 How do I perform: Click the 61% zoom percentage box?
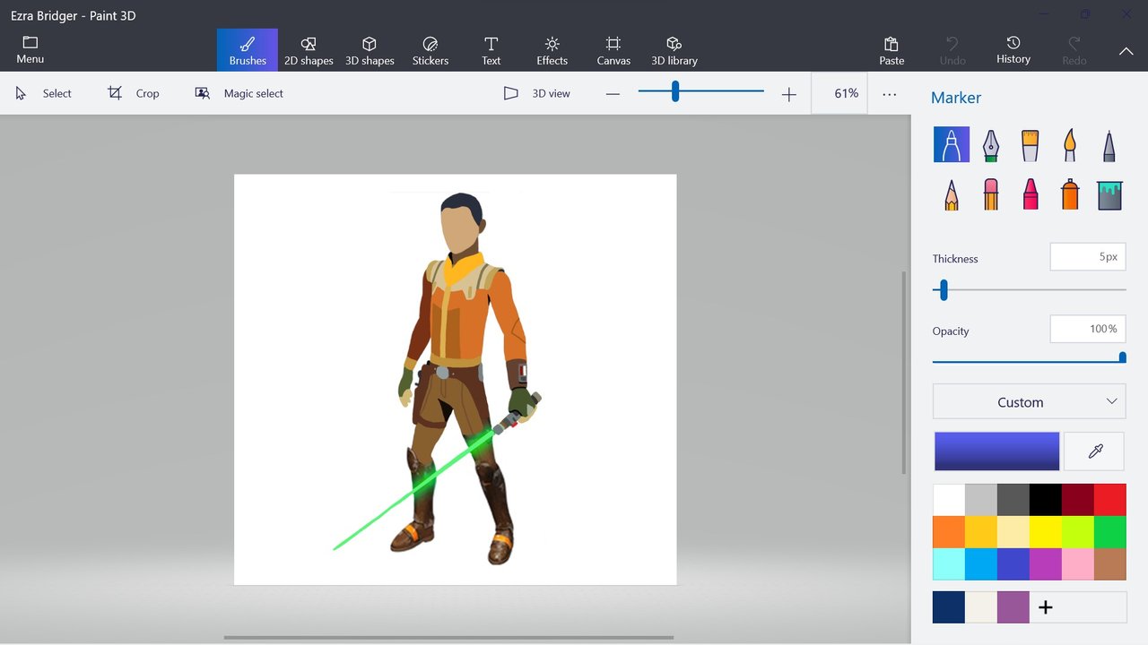tap(839, 93)
